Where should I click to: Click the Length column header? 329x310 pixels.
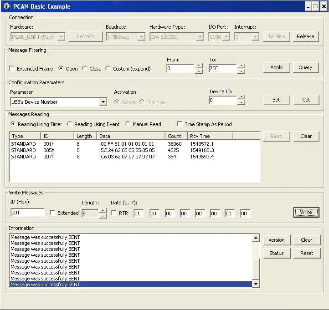(85, 136)
